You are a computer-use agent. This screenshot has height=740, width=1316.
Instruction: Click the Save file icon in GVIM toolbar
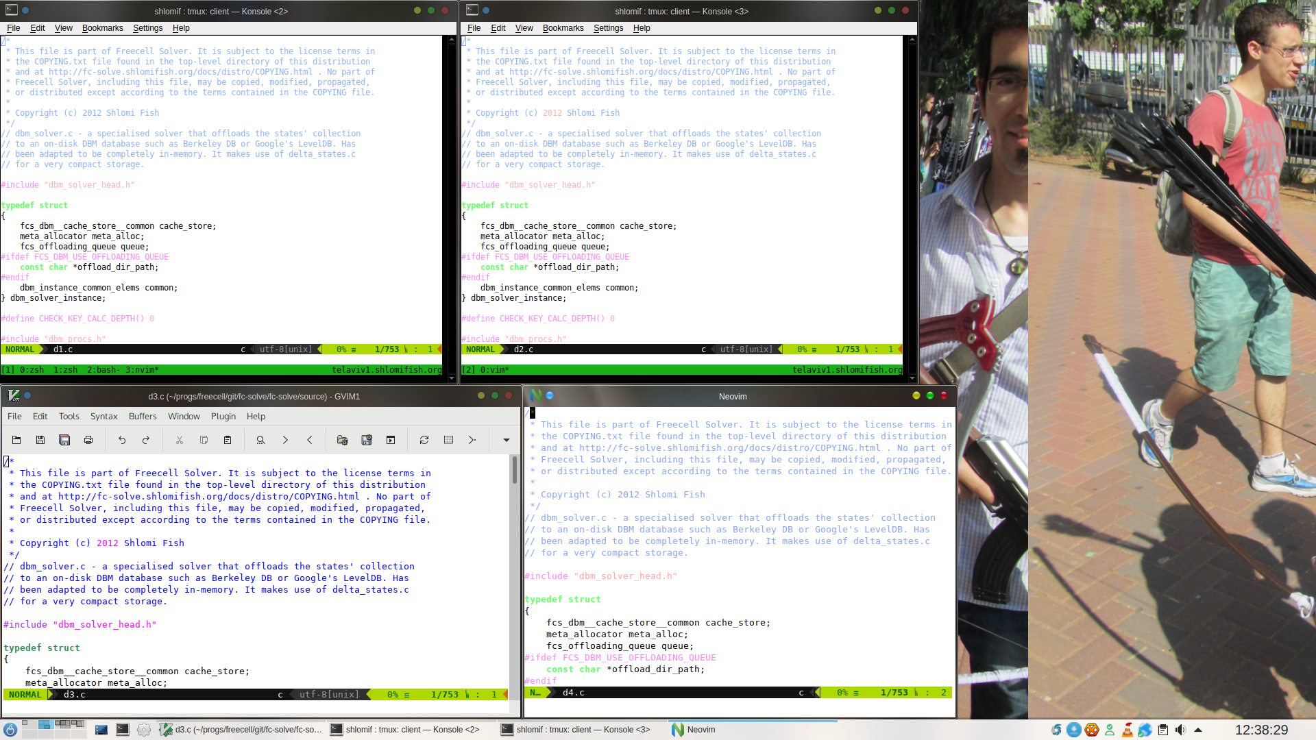(x=40, y=441)
